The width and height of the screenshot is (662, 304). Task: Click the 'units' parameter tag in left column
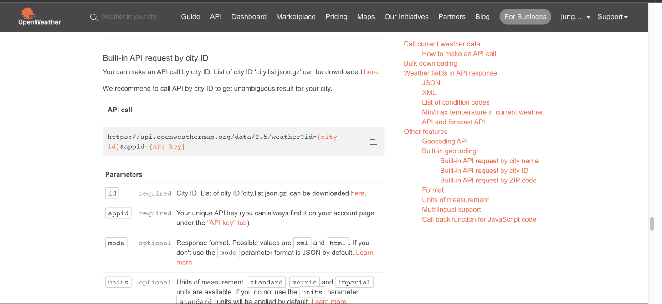pyautogui.click(x=118, y=282)
